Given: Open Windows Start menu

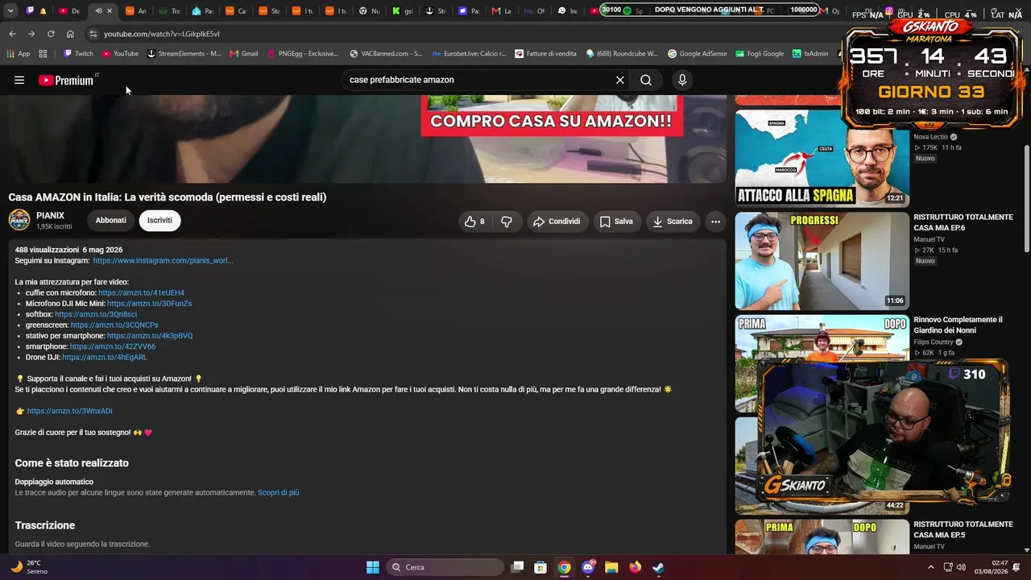Looking at the screenshot, I should pyautogui.click(x=373, y=567).
